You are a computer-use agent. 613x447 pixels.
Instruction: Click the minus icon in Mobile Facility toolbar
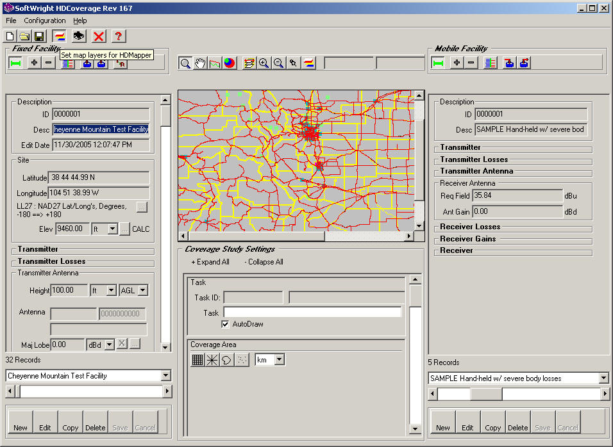tap(471, 63)
